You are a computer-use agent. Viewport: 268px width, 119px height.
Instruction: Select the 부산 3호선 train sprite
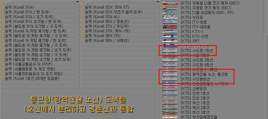pyautogui.click(x=170, y=112)
